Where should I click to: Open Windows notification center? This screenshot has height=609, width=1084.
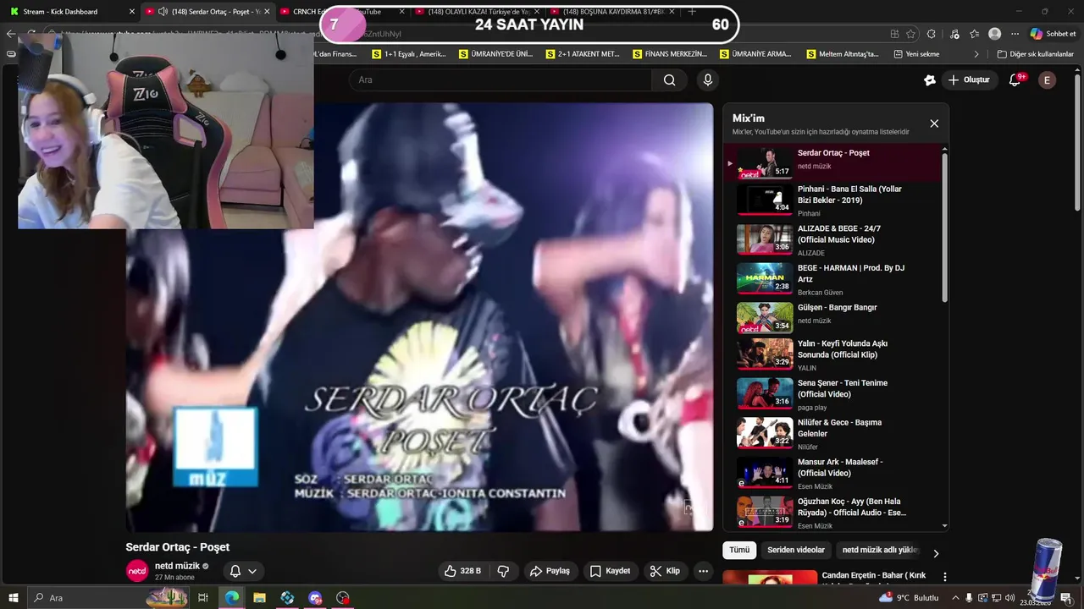(x=1066, y=598)
